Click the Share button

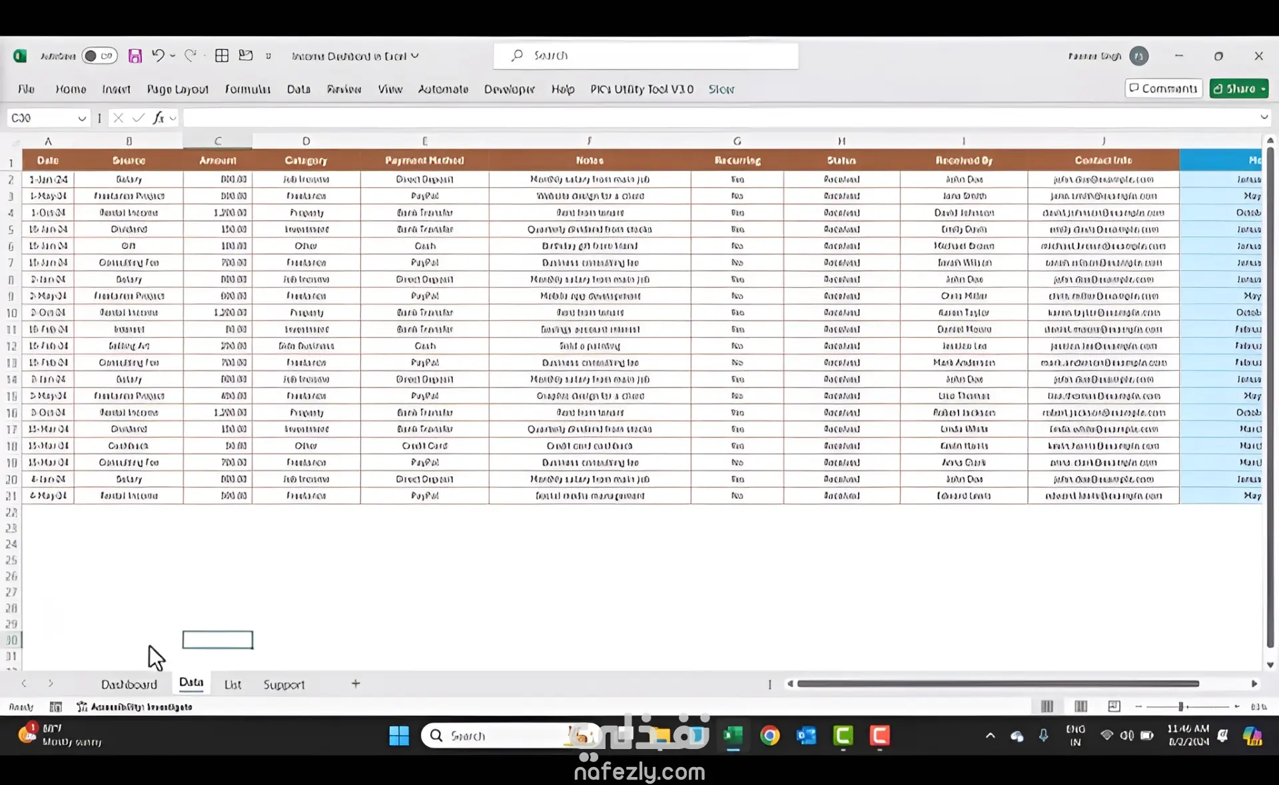[x=1238, y=89]
